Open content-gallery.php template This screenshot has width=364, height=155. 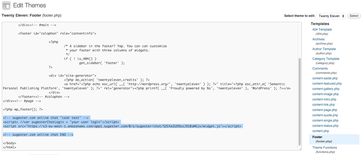(x=326, y=89)
